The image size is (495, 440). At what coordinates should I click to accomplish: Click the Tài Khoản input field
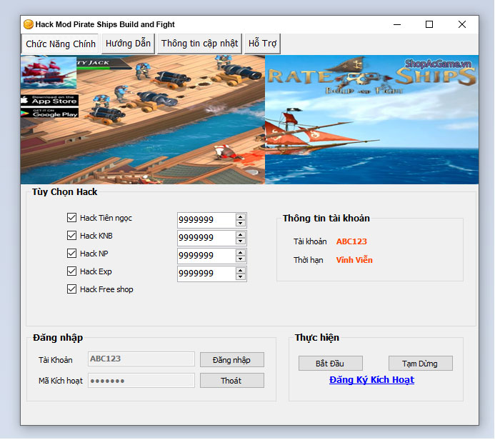141,359
